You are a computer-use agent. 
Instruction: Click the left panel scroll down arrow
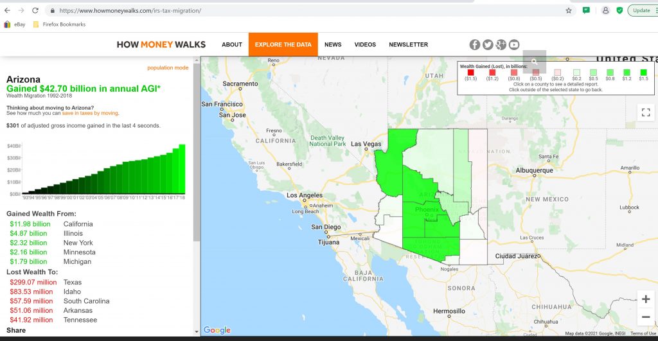tap(197, 331)
